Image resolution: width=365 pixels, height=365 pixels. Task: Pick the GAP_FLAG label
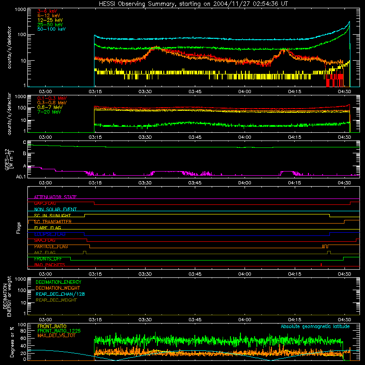pyautogui.click(x=45, y=203)
